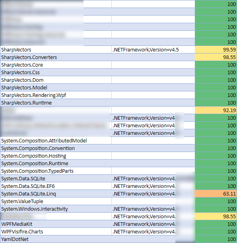This screenshot has width=237, height=243.
Task: Select the SharpVectors.Core cell
Action: pyautogui.click(x=56, y=65)
